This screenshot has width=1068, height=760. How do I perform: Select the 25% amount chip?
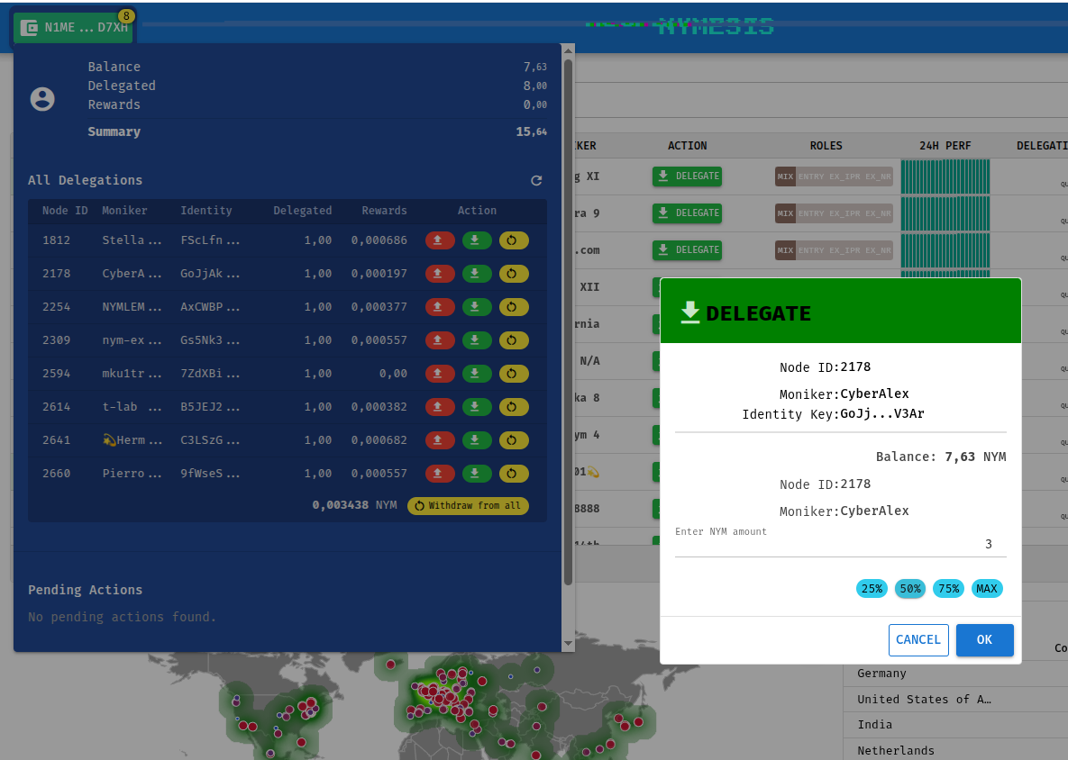[872, 589]
